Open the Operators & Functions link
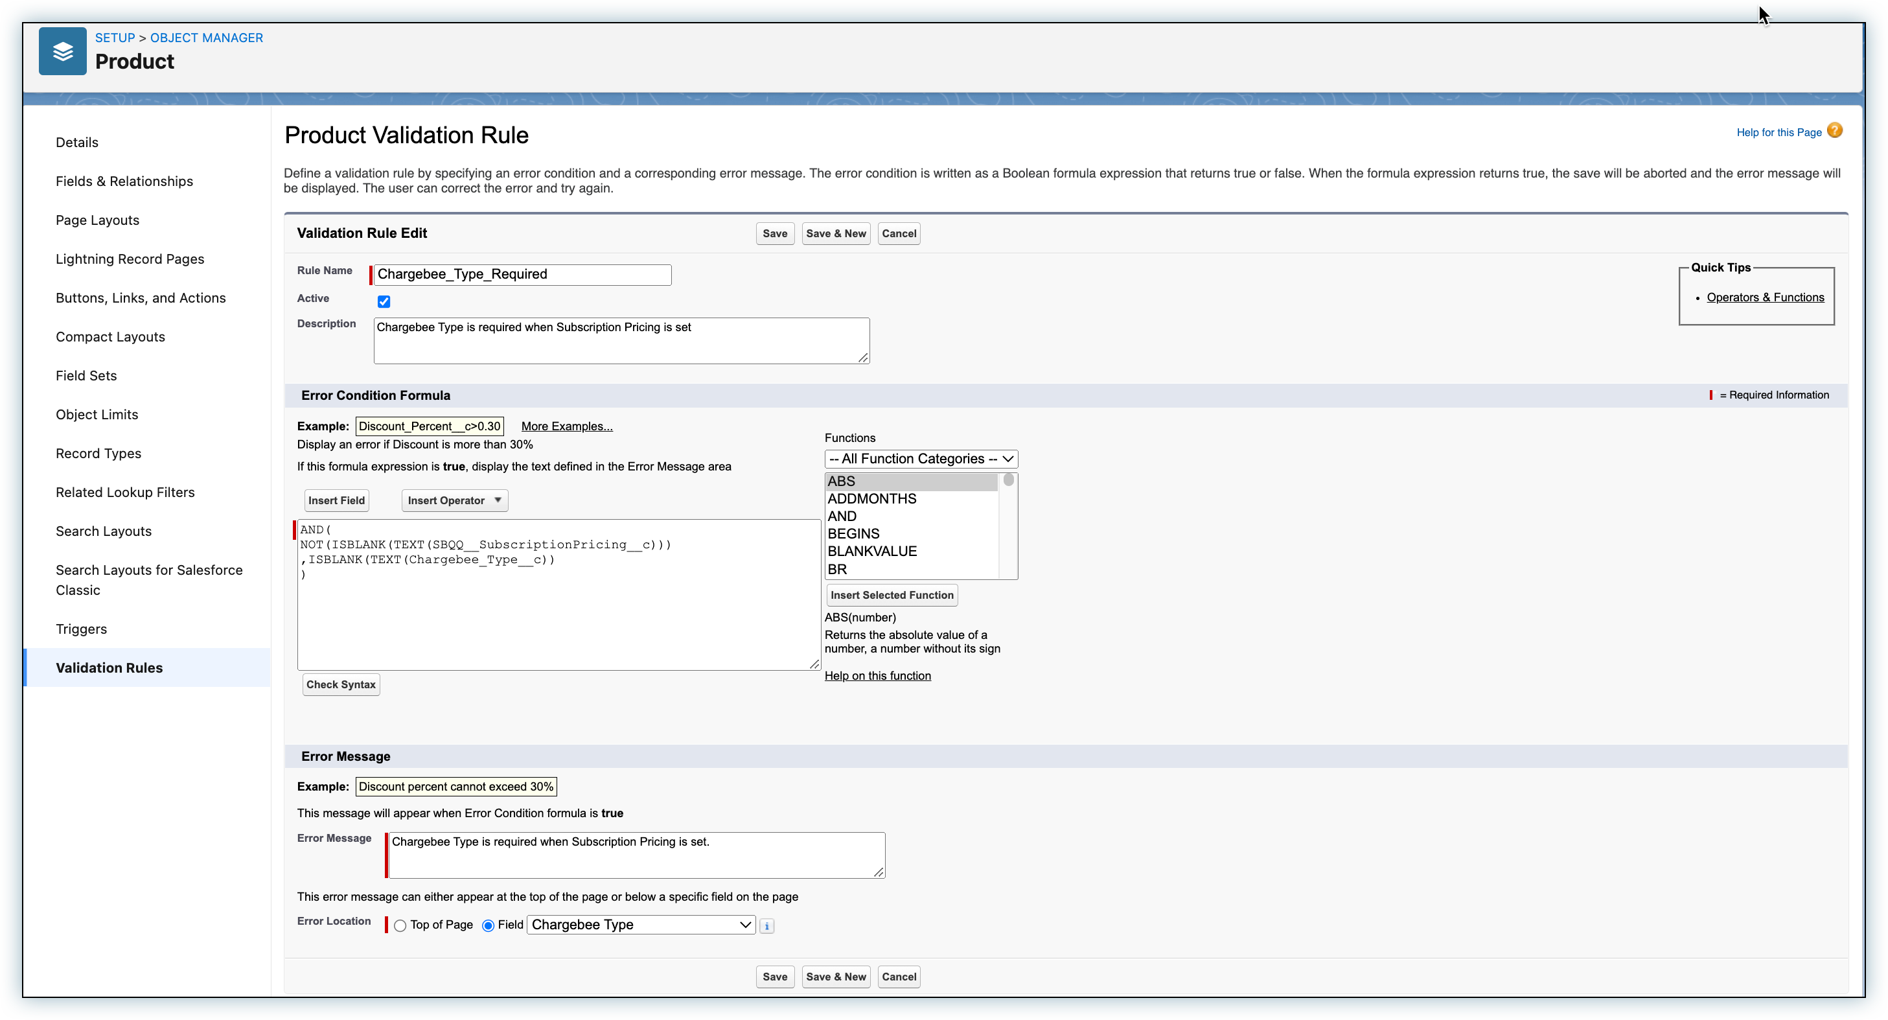Image resolution: width=1888 pixels, height=1020 pixels. pyautogui.click(x=1765, y=297)
